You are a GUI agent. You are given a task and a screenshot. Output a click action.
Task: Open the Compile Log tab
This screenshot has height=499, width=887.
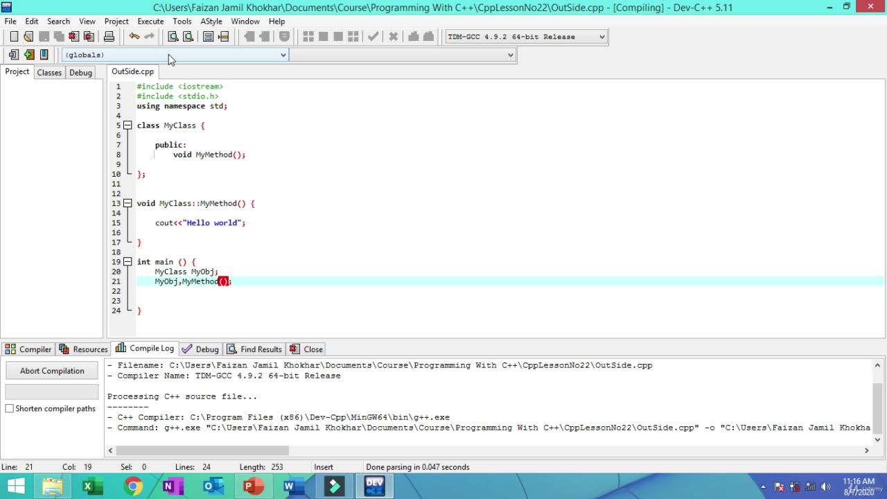click(x=145, y=349)
